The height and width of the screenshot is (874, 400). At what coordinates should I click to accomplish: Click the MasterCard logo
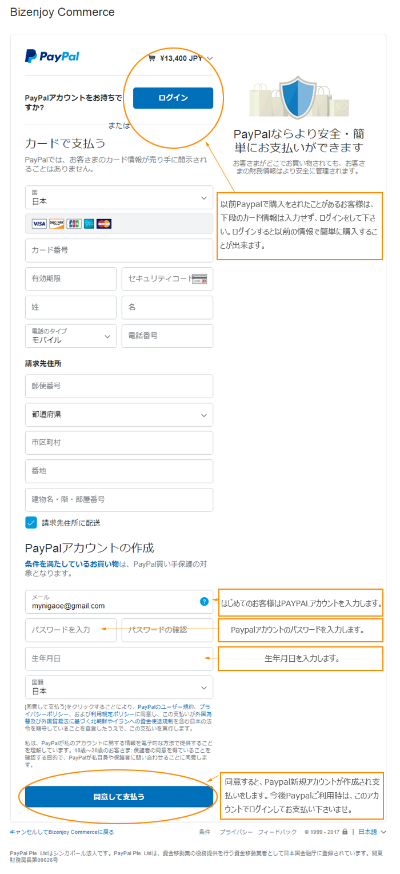104,224
